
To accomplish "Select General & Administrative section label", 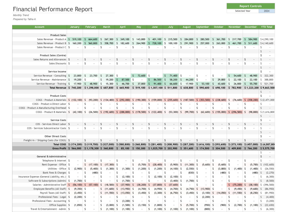I will pyautogui.click(x=52, y=157).
